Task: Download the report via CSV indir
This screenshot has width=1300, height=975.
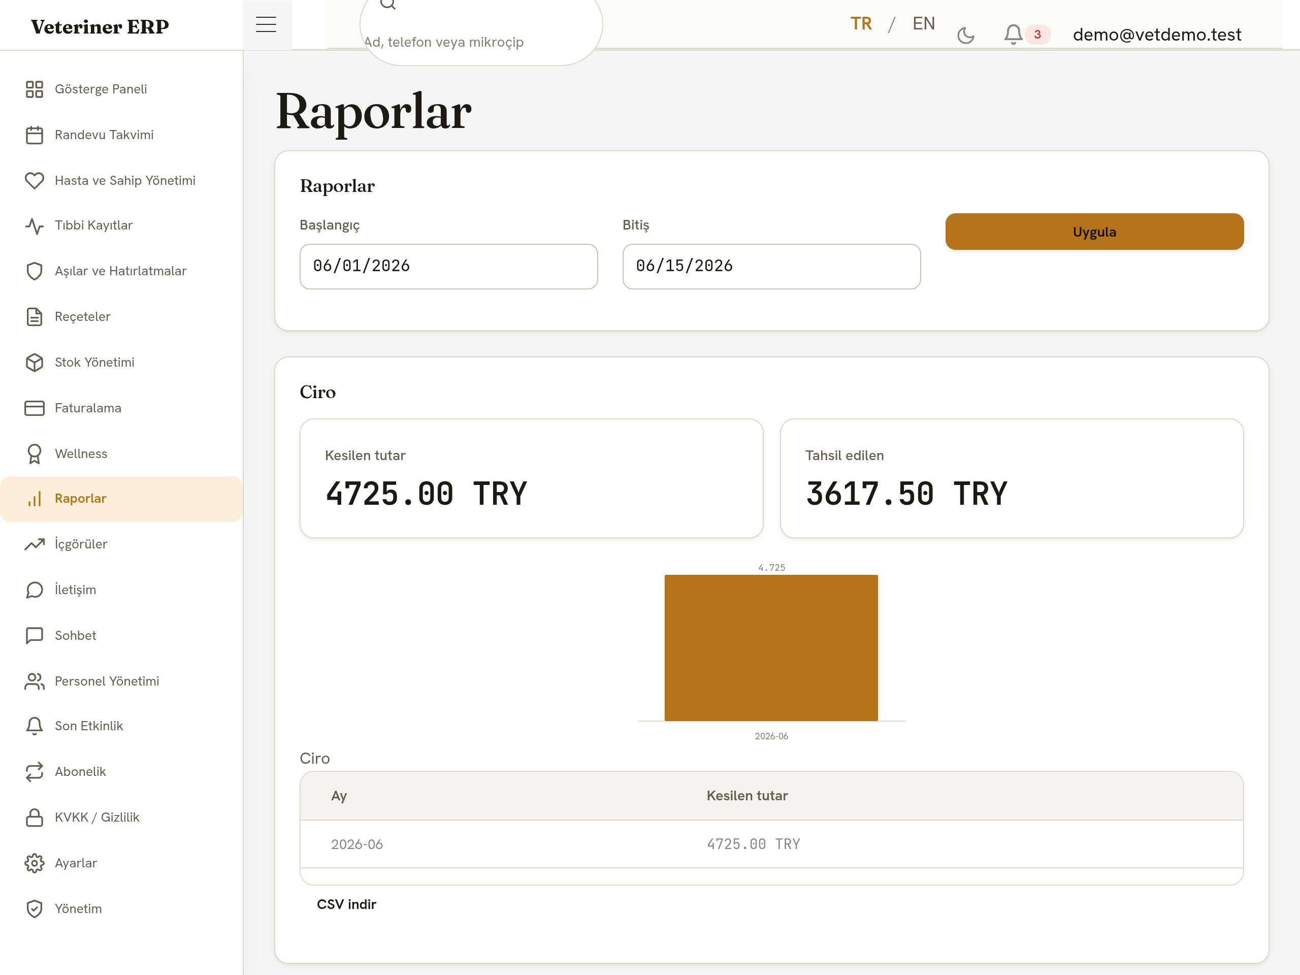Action: [x=346, y=904]
